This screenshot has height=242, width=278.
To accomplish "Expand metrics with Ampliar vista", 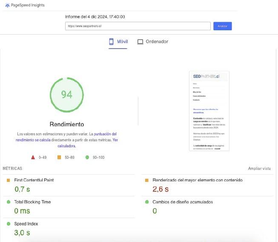I will (259, 169).
